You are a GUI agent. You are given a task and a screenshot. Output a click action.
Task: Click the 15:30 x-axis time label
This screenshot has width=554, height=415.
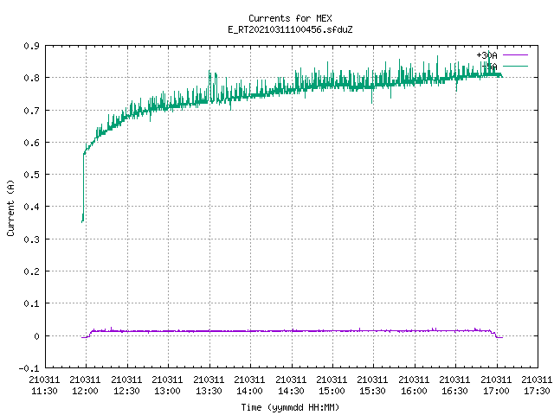pyautogui.click(x=372, y=391)
